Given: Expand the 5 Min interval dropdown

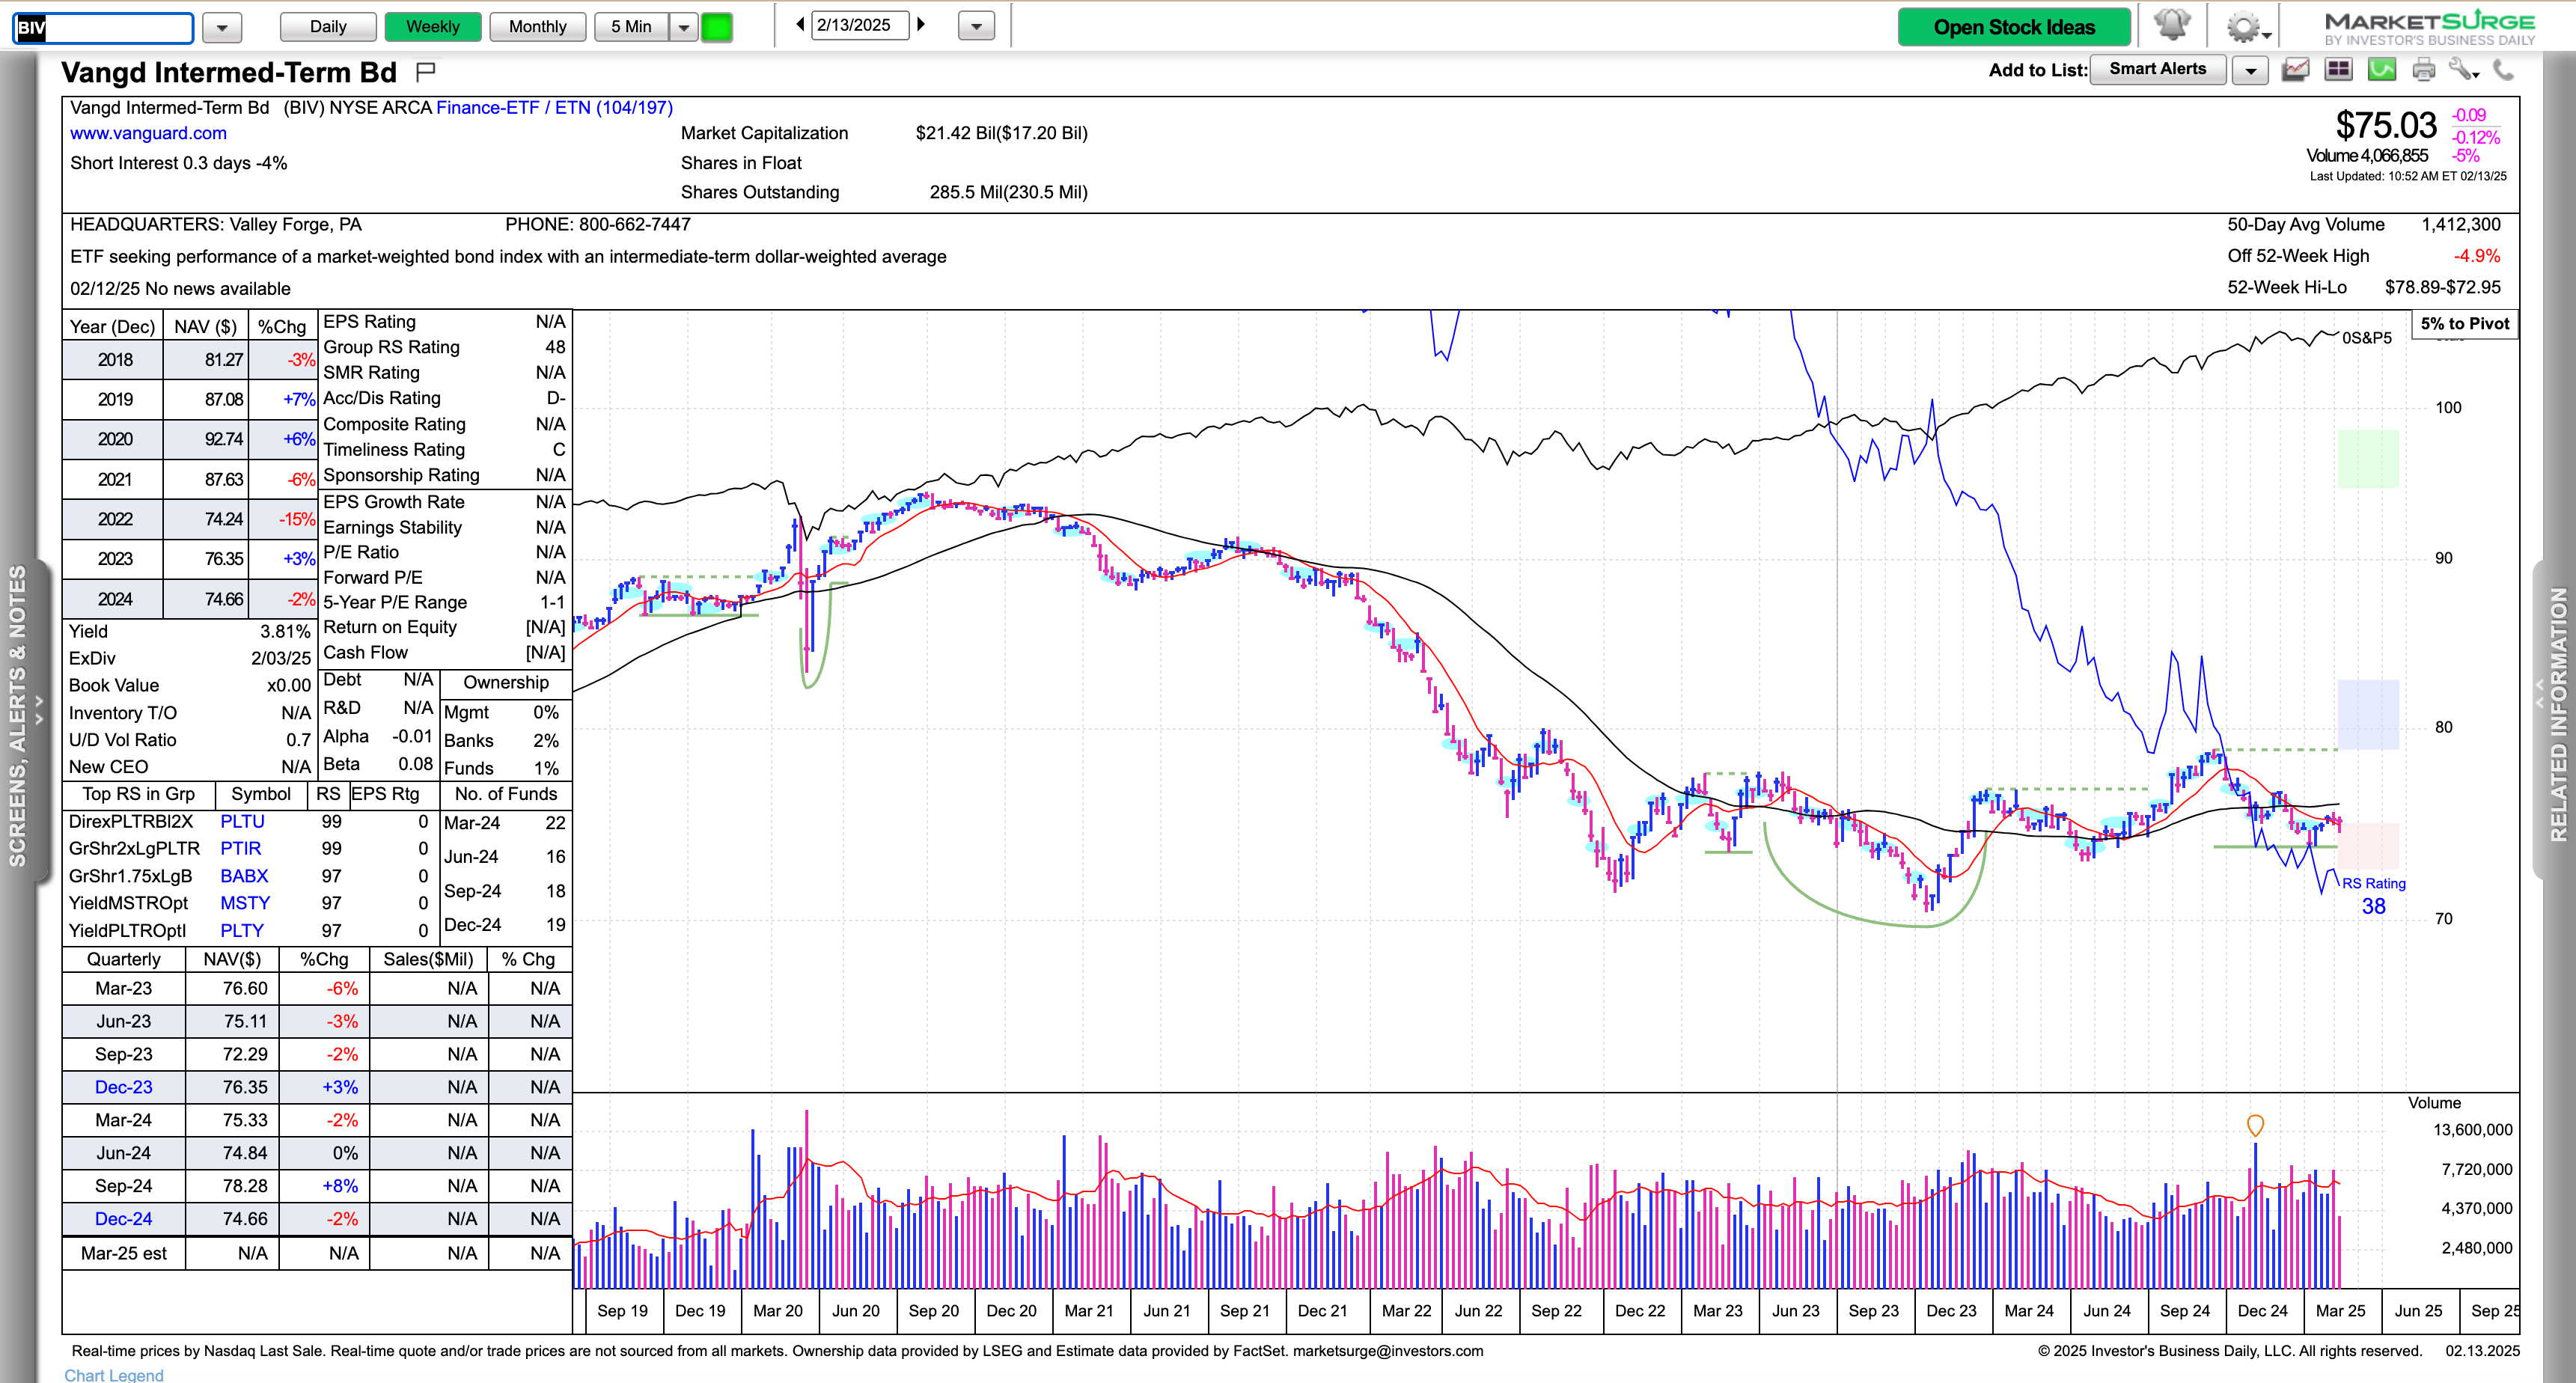Looking at the screenshot, I should pos(684,27).
